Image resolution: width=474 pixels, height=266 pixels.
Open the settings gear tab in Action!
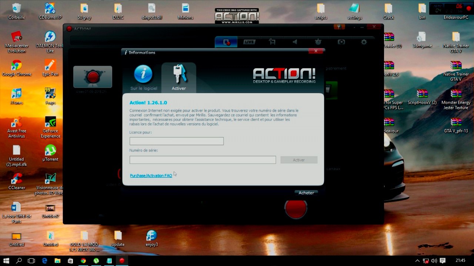(364, 42)
